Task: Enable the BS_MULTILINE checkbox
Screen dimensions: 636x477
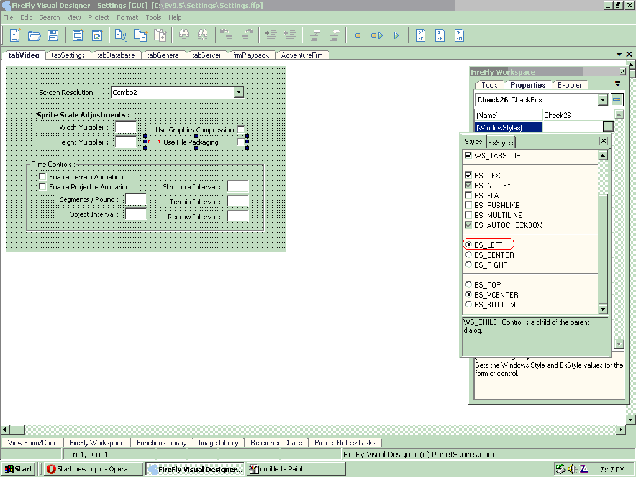Action: 469,216
